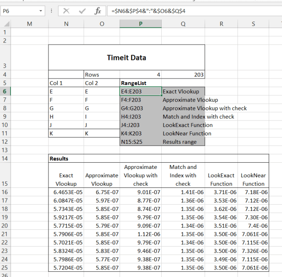
Task: Select the cell containing E4:E203
Action: point(141,91)
